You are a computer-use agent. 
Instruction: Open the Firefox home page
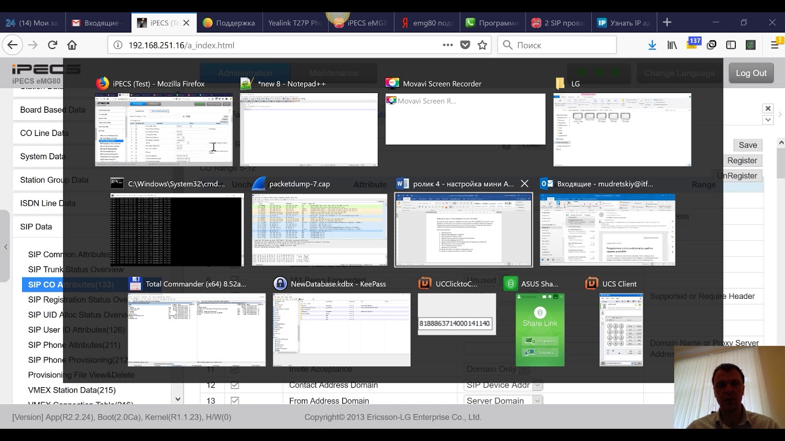[x=72, y=45]
